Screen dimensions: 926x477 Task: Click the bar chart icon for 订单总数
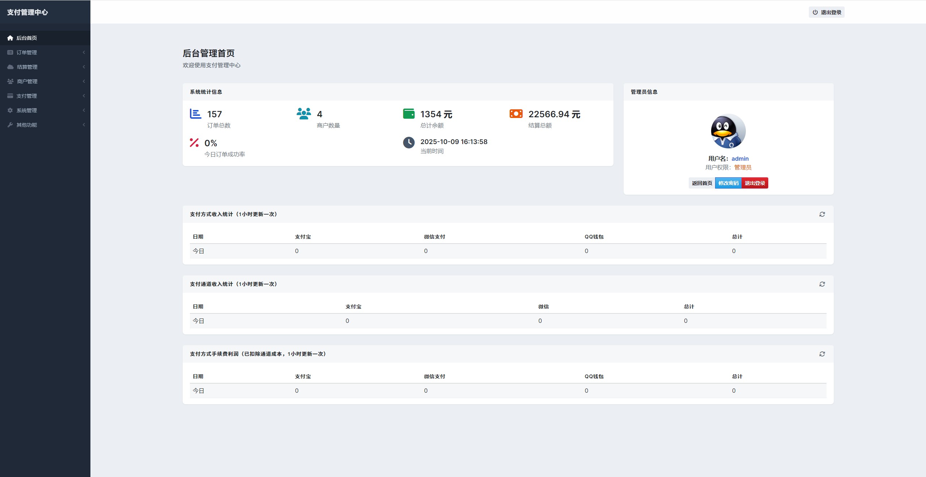(x=195, y=114)
